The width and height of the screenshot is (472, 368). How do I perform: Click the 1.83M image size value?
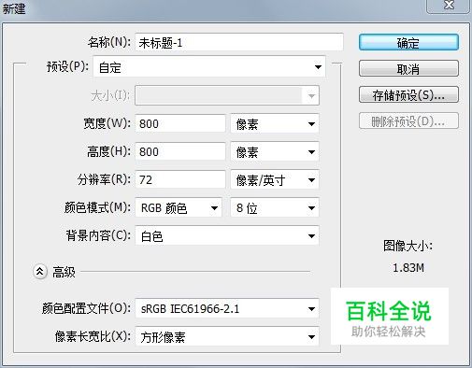click(x=408, y=268)
